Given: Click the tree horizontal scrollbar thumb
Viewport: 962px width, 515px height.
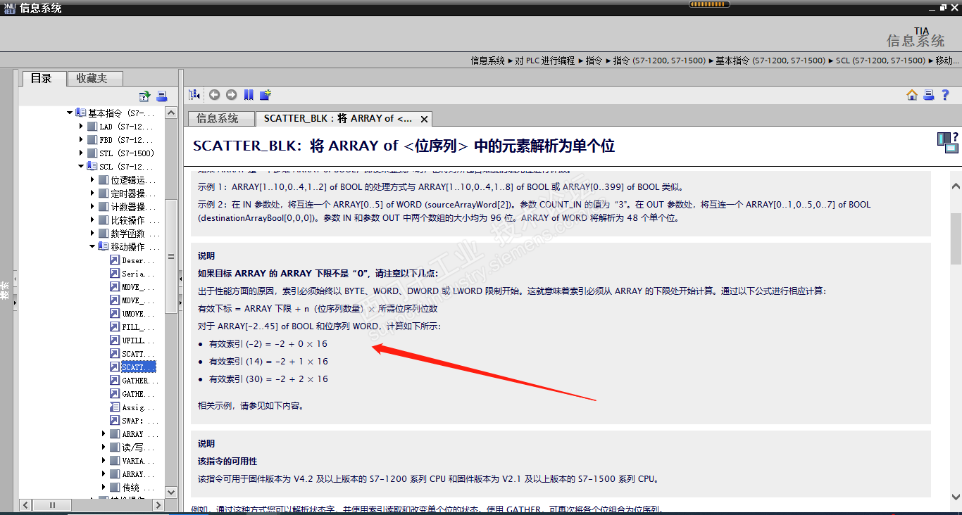Looking at the screenshot, I should pos(51,505).
